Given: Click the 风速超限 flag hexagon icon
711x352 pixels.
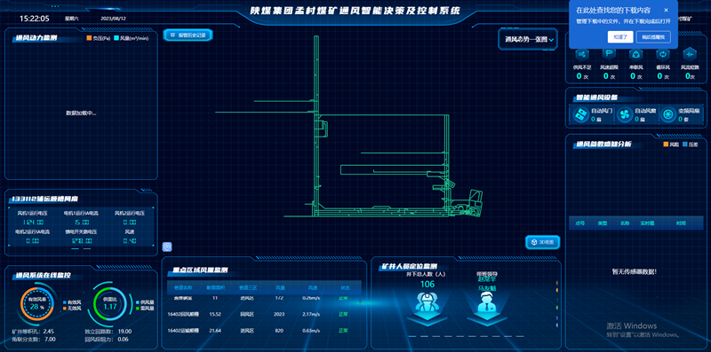Looking at the screenshot, I should click(x=609, y=54).
